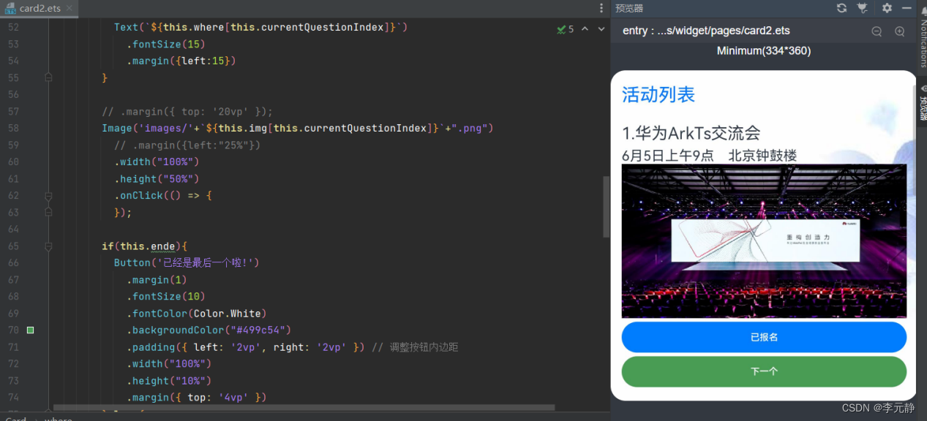Click .height("50%") in line 61

[157, 179]
